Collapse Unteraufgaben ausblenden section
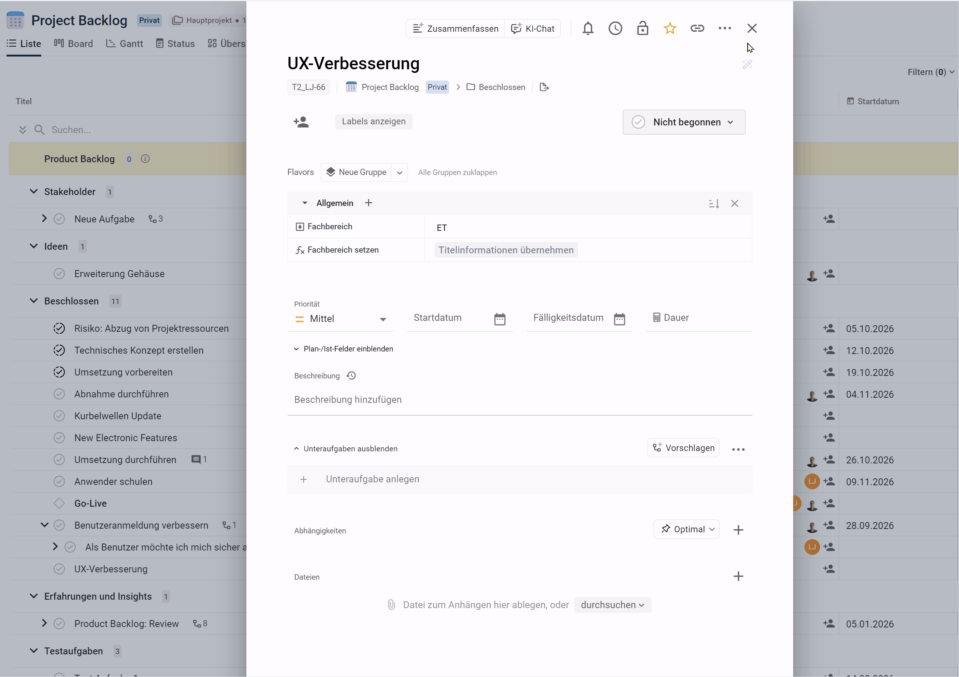 click(x=346, y=448)
